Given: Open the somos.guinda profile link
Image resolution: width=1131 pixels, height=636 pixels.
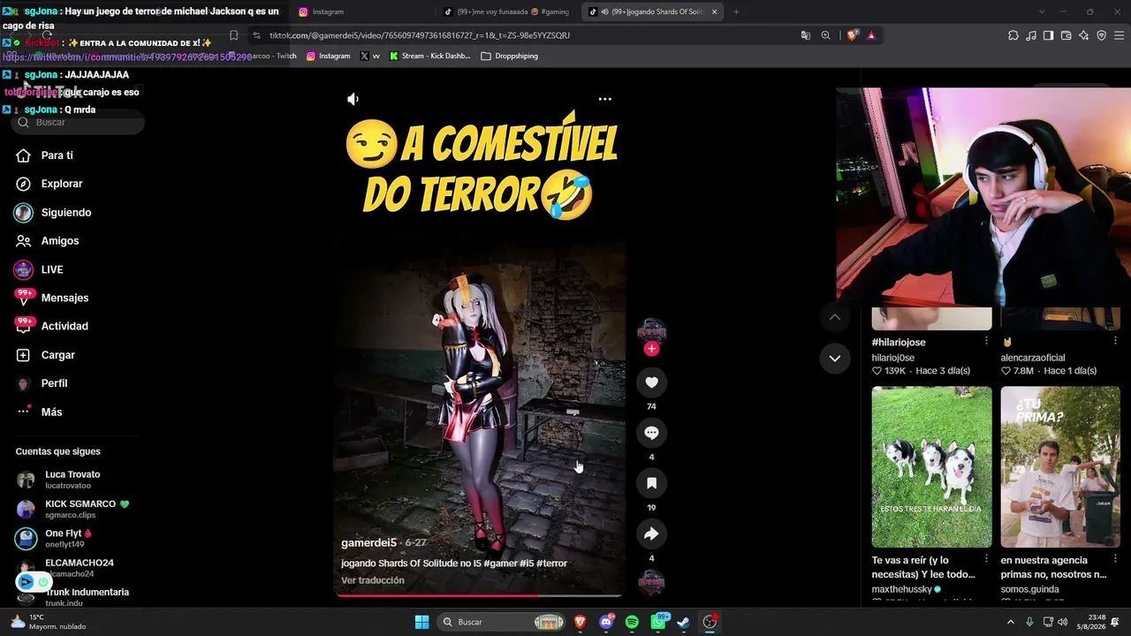Looking at the screenshot, I should click(x=1030, y=589).
